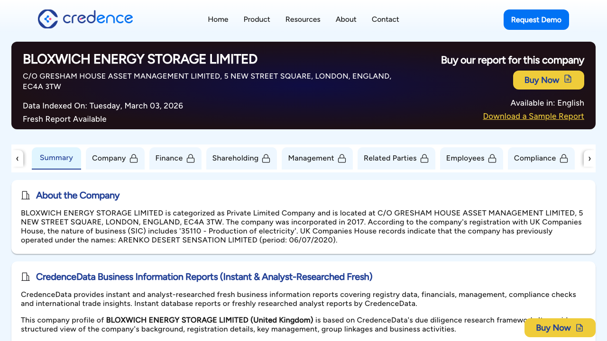Open the Resources menu item

pyautogui.click(x=303, y=19)
